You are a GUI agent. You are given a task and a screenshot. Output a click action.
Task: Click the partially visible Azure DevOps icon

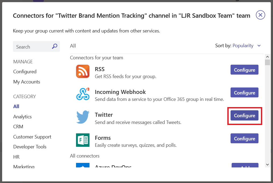click(83, 165)
